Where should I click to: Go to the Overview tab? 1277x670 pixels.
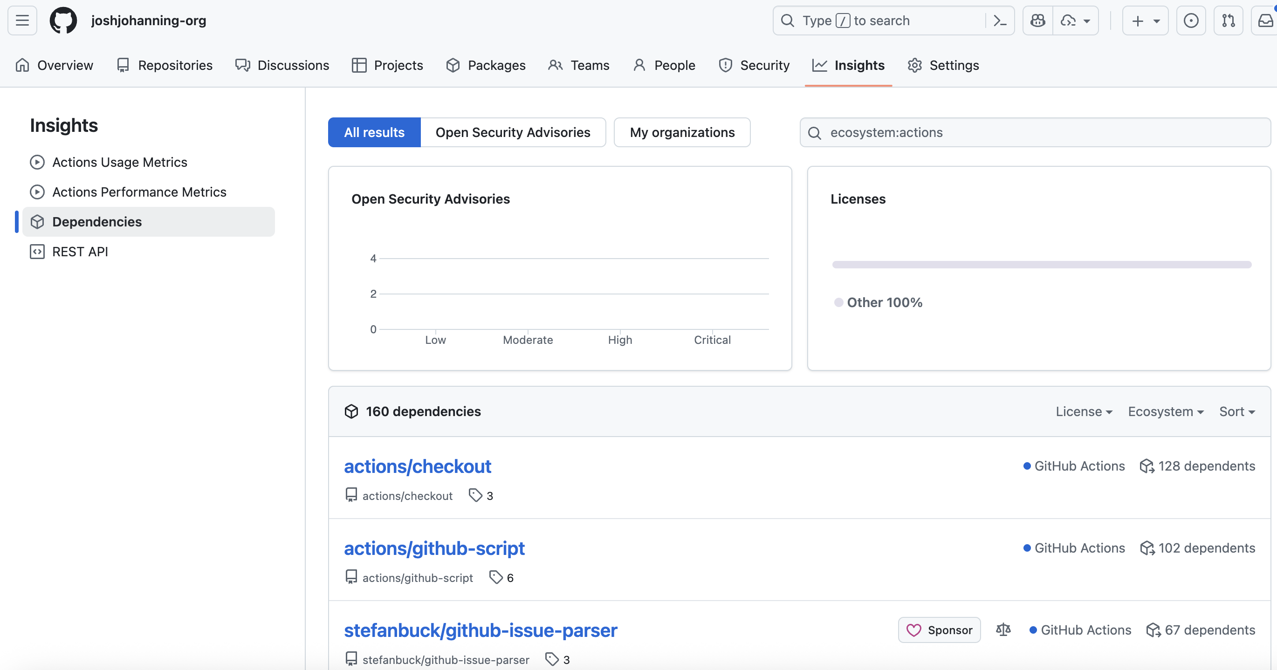(x=55, y=65)
